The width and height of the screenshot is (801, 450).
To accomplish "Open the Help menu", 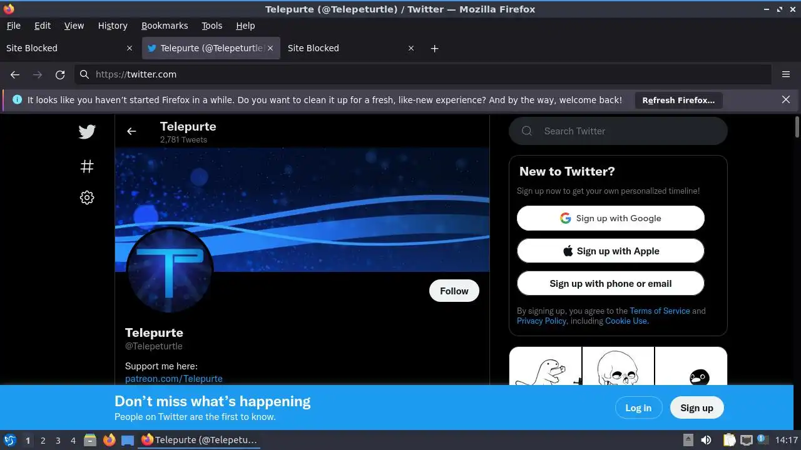I will (x=245, y=26).
